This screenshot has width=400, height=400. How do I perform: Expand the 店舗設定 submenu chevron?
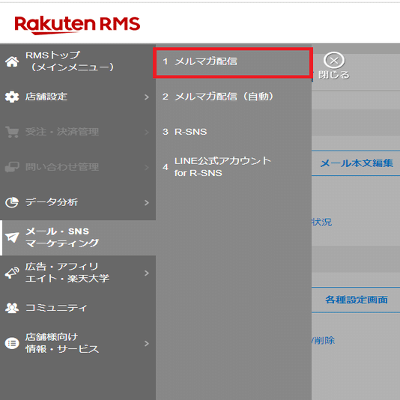coord(146,97)
